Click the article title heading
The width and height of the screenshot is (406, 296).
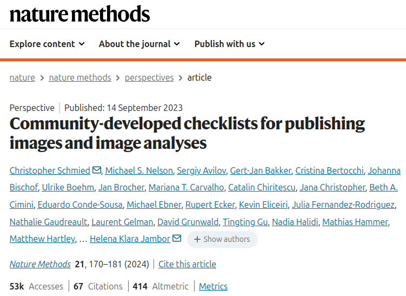point(187,133)
